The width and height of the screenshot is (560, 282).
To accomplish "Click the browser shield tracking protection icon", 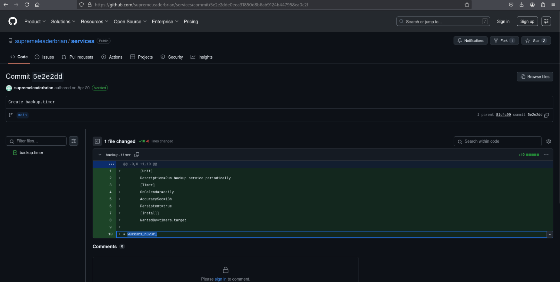I will [81, 5].
